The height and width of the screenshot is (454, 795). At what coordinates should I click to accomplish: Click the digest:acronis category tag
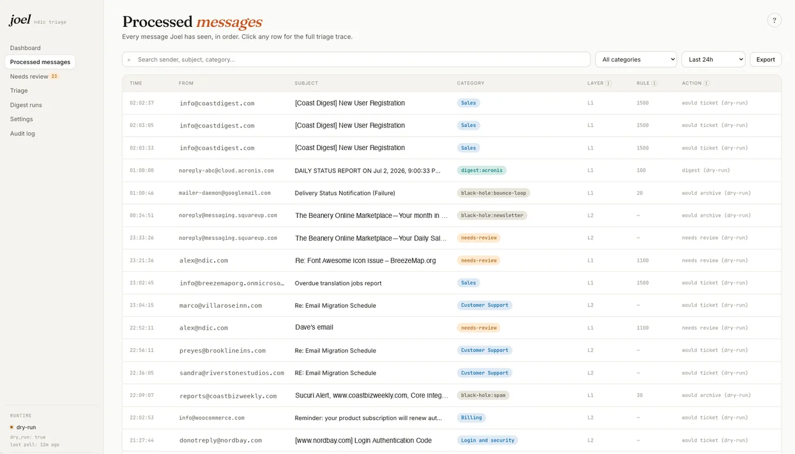point(481,171)
